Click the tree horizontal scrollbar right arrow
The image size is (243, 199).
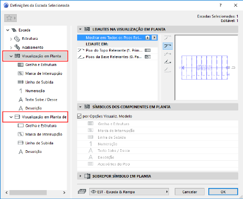coord(64,193)
